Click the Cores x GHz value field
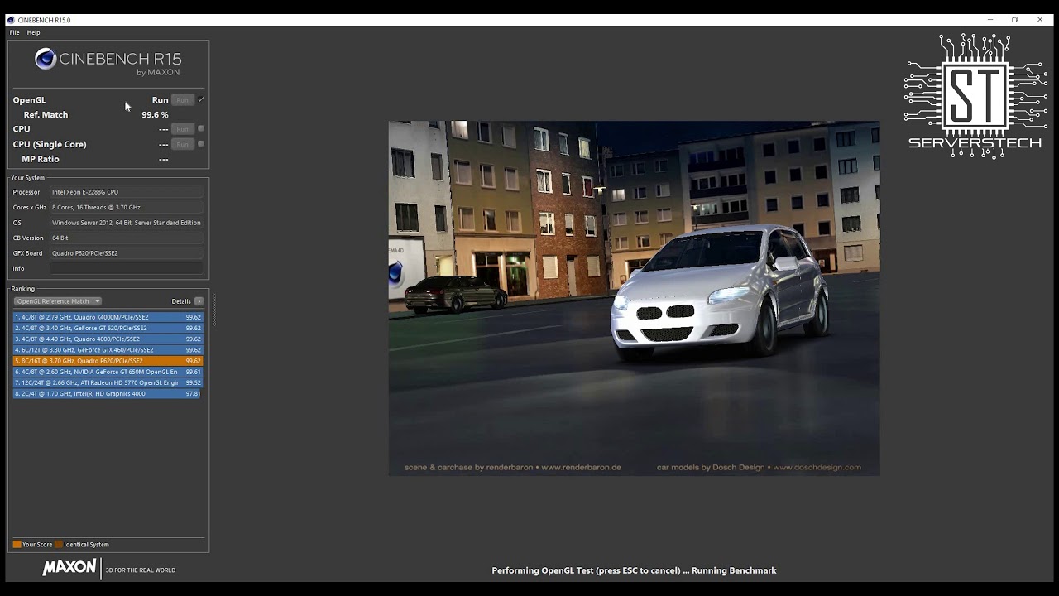 coord(126,207)
